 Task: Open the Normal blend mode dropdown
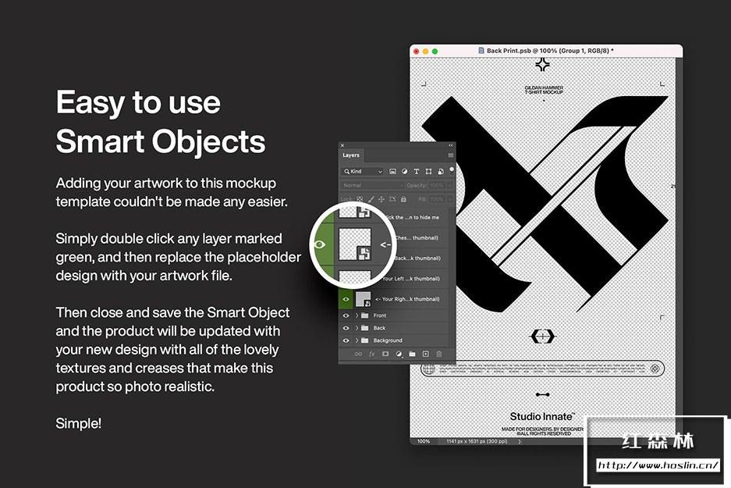point(372,185)
